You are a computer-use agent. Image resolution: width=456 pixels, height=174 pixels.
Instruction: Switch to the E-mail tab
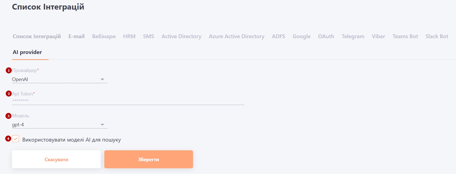(x=76, y=36)
